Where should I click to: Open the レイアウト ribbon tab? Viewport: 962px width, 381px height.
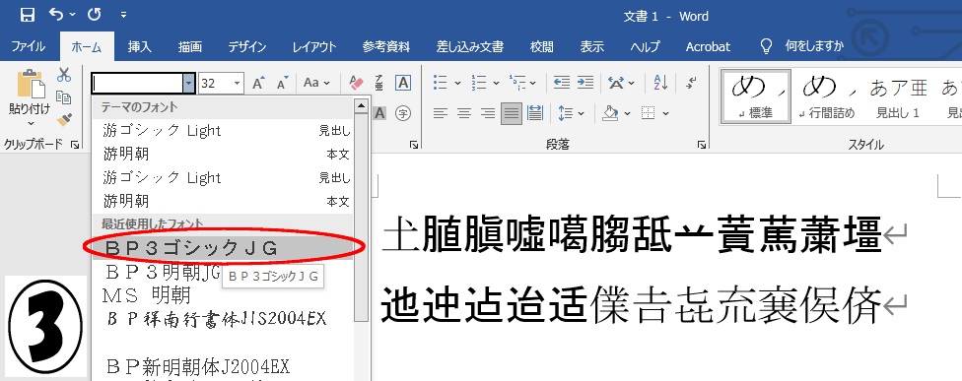tap(314, 46)
